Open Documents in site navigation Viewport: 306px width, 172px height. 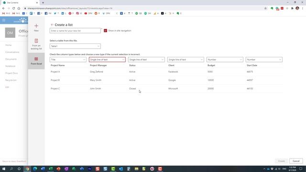tap(11, 59)
